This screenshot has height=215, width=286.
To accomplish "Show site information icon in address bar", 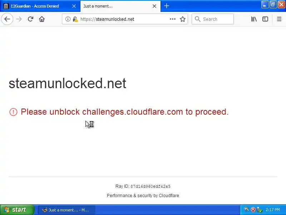I will pyautogui.click(x=68, y=19).
